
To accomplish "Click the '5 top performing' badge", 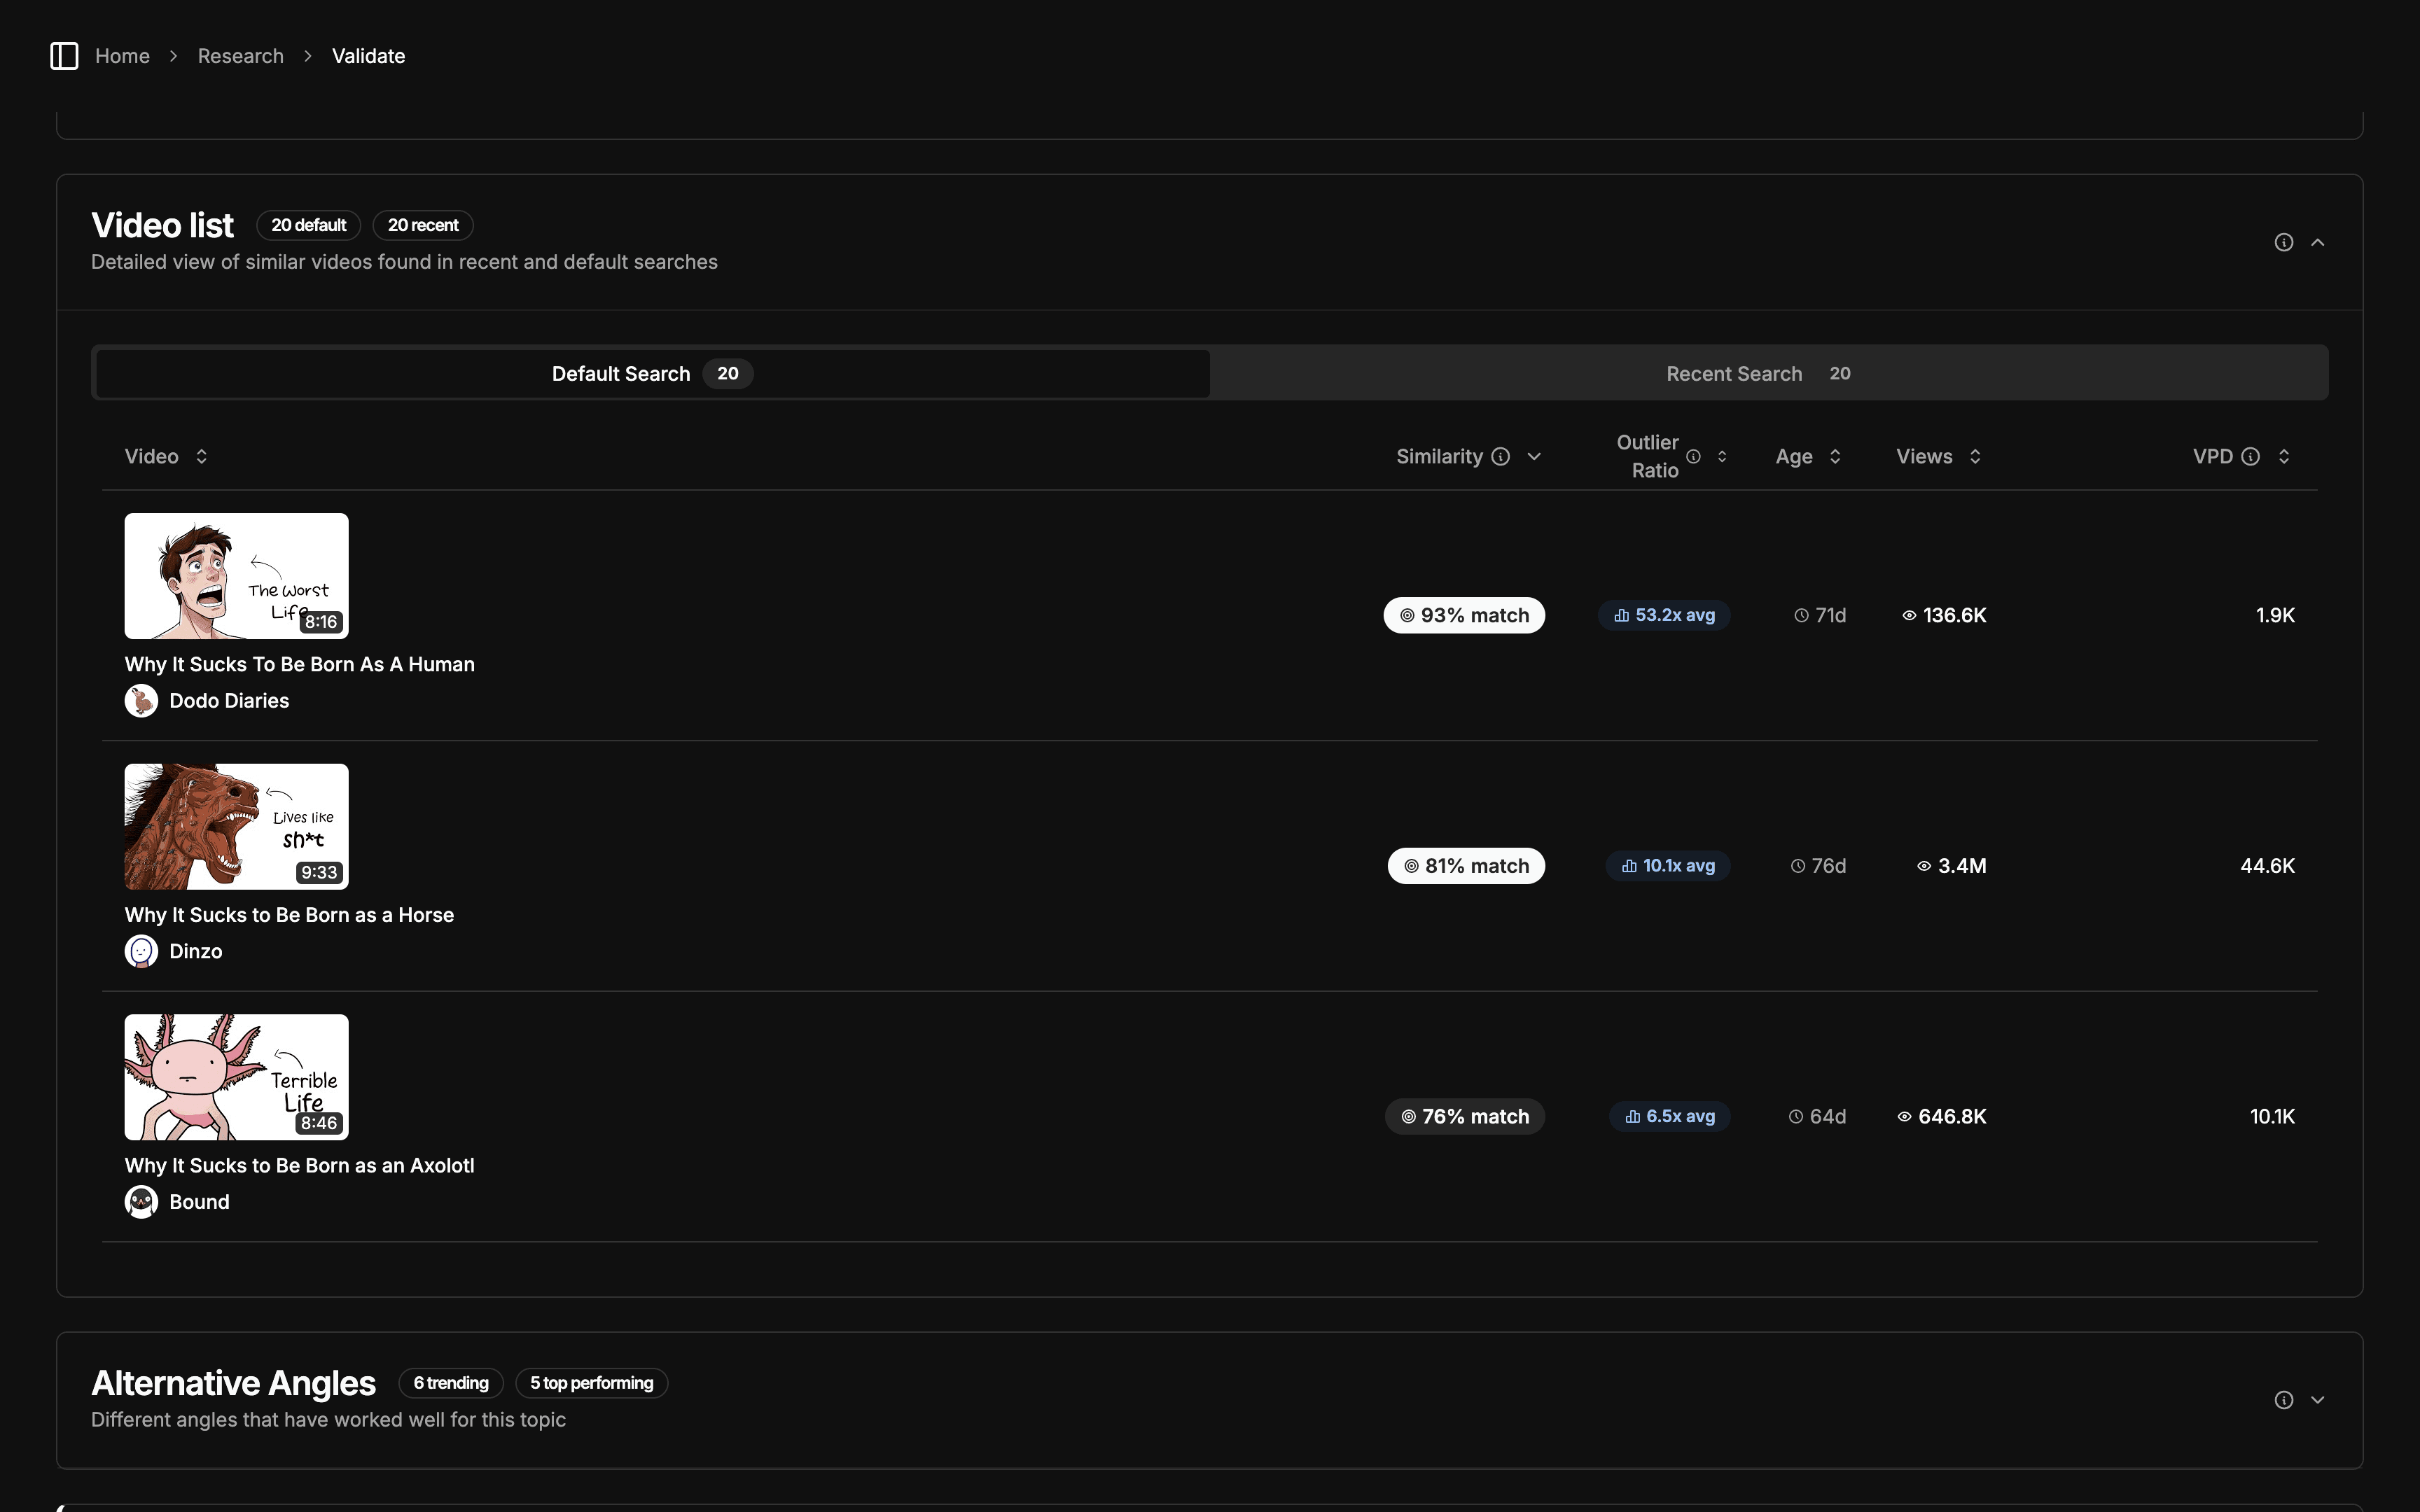I will (x=592, y=1383).
